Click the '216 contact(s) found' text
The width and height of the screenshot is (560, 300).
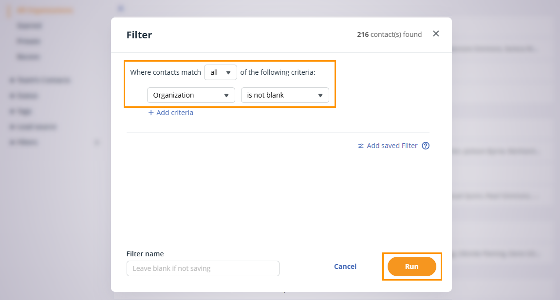(389, 34)
